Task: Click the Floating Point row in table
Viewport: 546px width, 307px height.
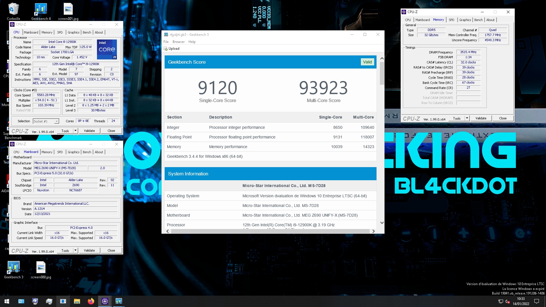Action: [270, 137]
